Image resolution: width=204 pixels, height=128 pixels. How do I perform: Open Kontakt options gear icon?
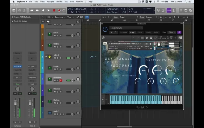(x=147, y=38)
